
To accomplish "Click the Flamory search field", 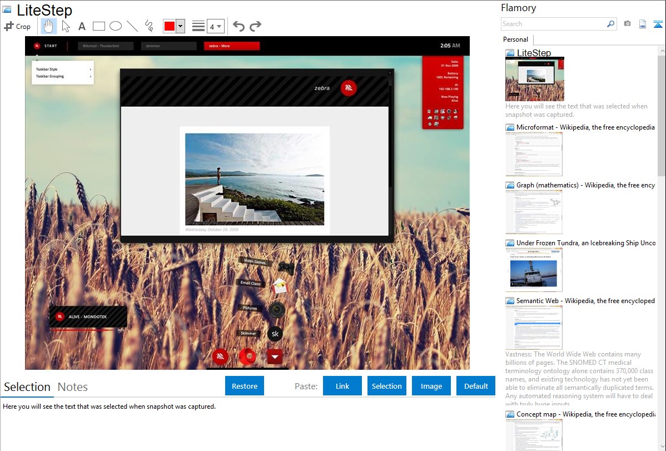I will (554, 24).
